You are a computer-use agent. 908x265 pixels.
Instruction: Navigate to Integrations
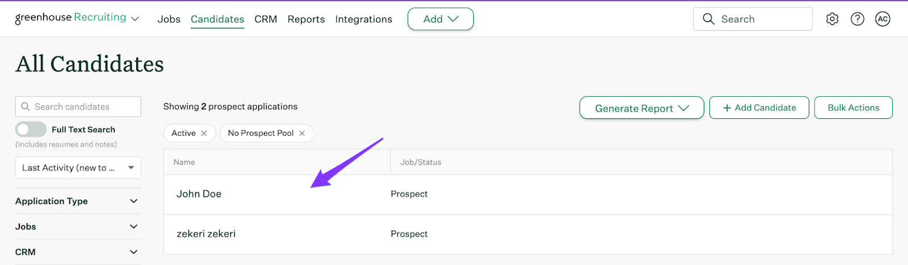363,19
